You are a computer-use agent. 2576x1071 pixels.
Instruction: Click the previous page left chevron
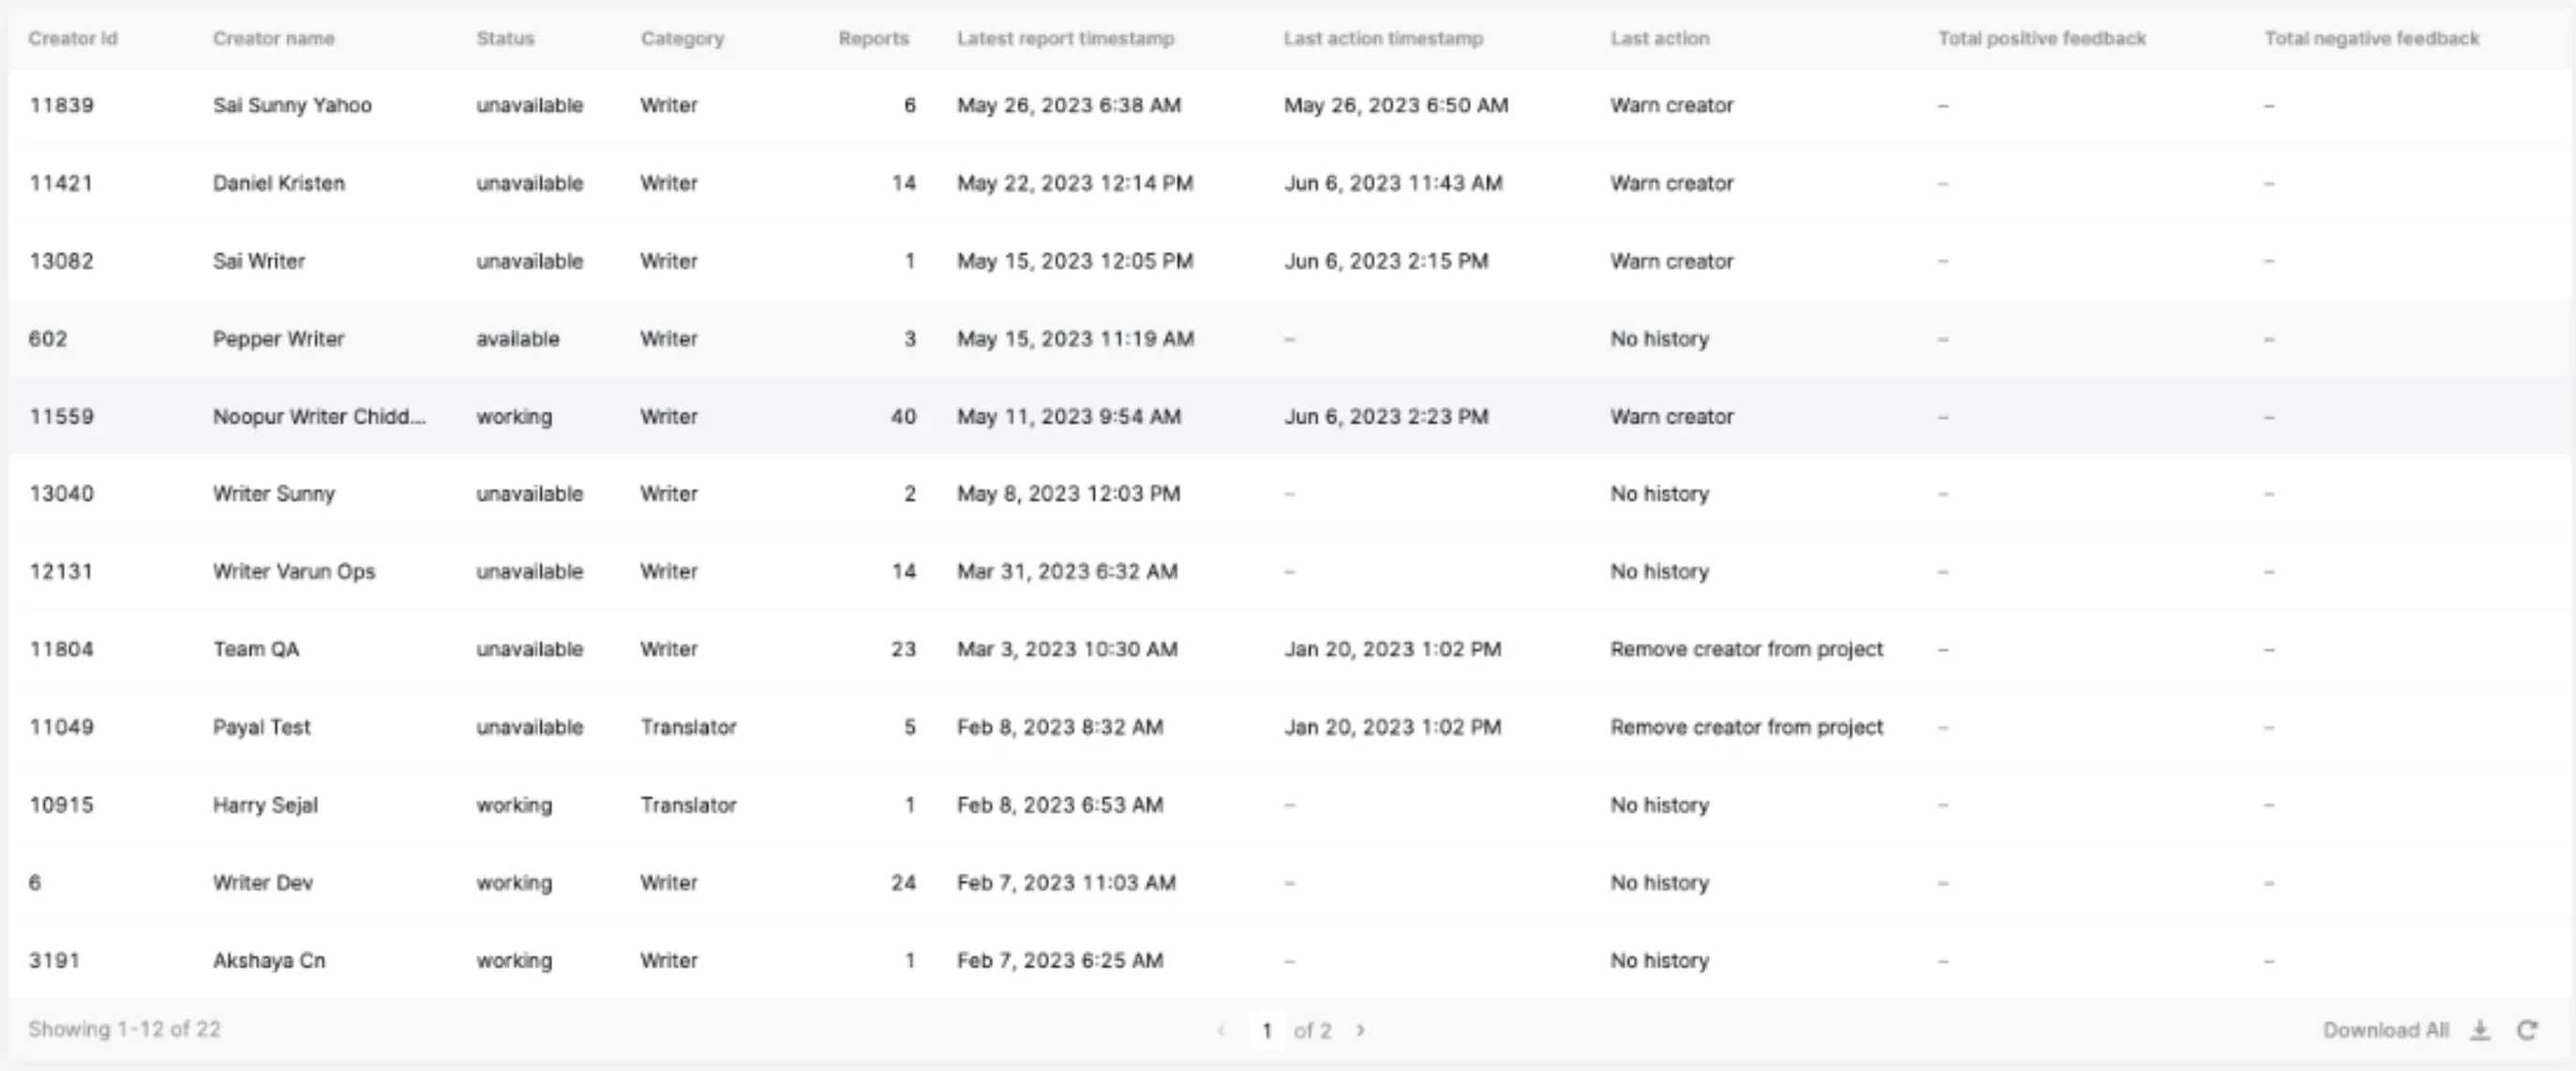pyautogui.click(x=1221, y=1030)
